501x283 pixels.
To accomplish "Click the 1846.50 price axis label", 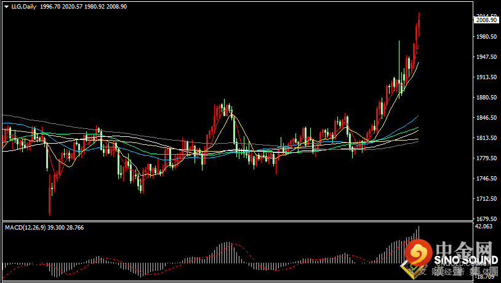I will tap(486, 118).
